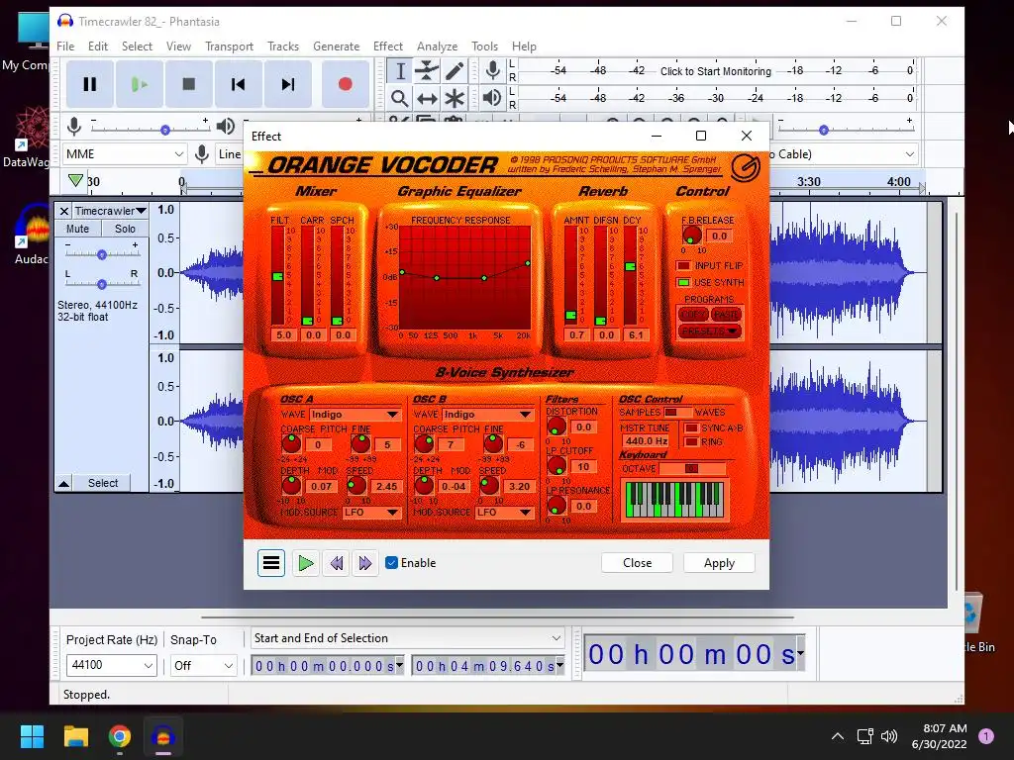Click the Click to Start Monitoring meter
This screenshot has height=760, width=1014.
pos(715,71)
